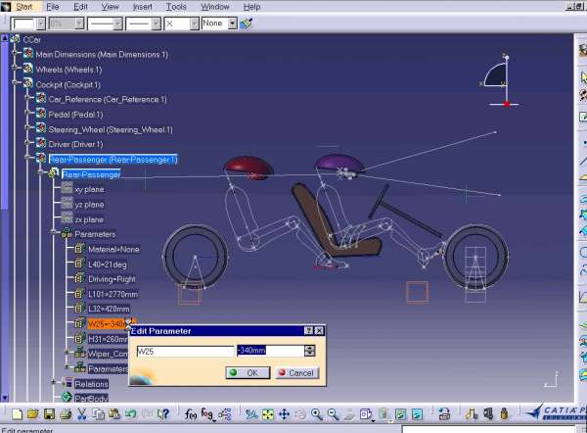Click the help question mark in Edit Parameter
The height and width of the screenshot is (433, 587).
(x=308, y=332)
